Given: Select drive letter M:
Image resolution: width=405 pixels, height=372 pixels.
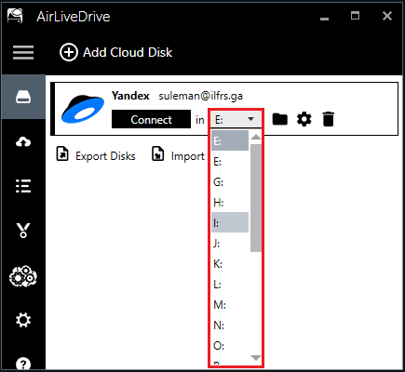Looking at the screenshot, I should click(230, 304).
